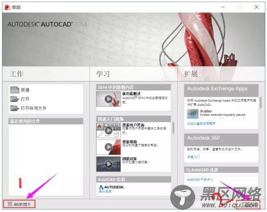Play the 创建对象 video thumbnail
The width and height of the screenshot is (267, 212).
[108, 164]
